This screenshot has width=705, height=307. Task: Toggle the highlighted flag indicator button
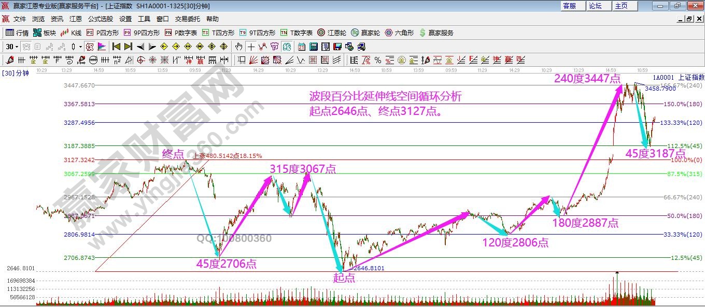[102, 47]
